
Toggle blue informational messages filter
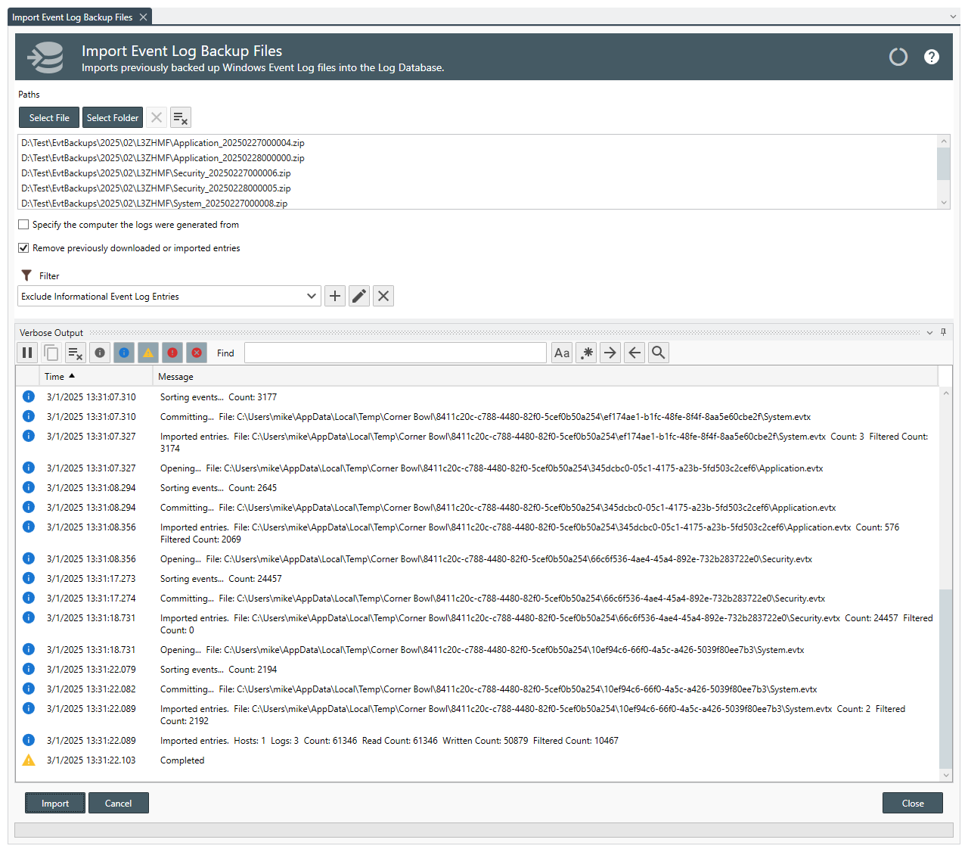(124, 353)
